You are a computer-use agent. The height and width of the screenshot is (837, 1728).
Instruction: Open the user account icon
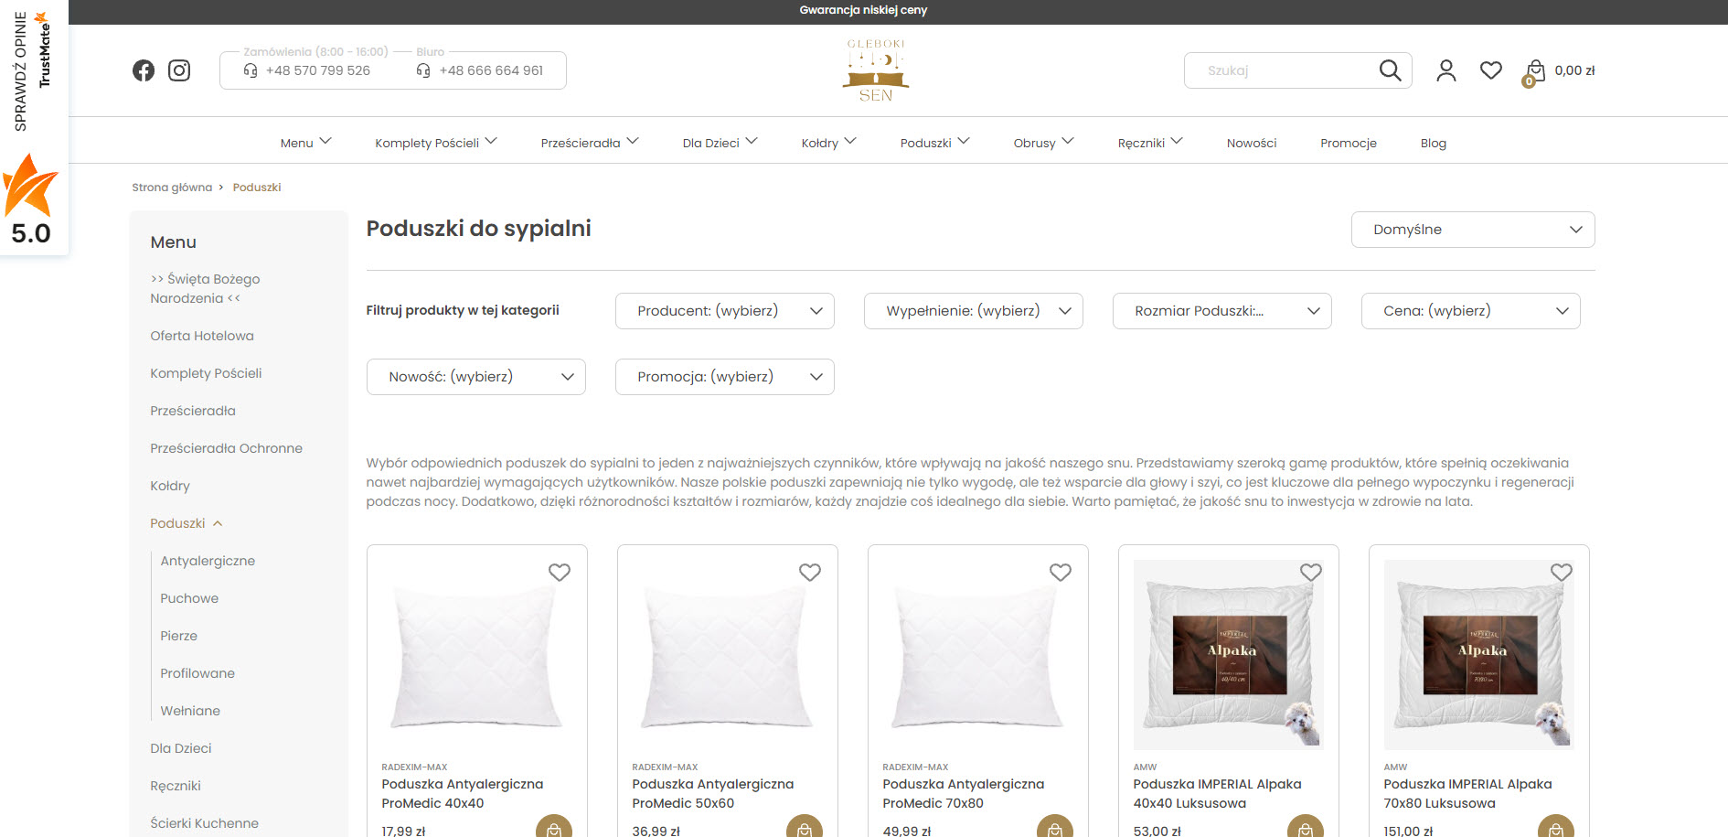(1445, 70)
